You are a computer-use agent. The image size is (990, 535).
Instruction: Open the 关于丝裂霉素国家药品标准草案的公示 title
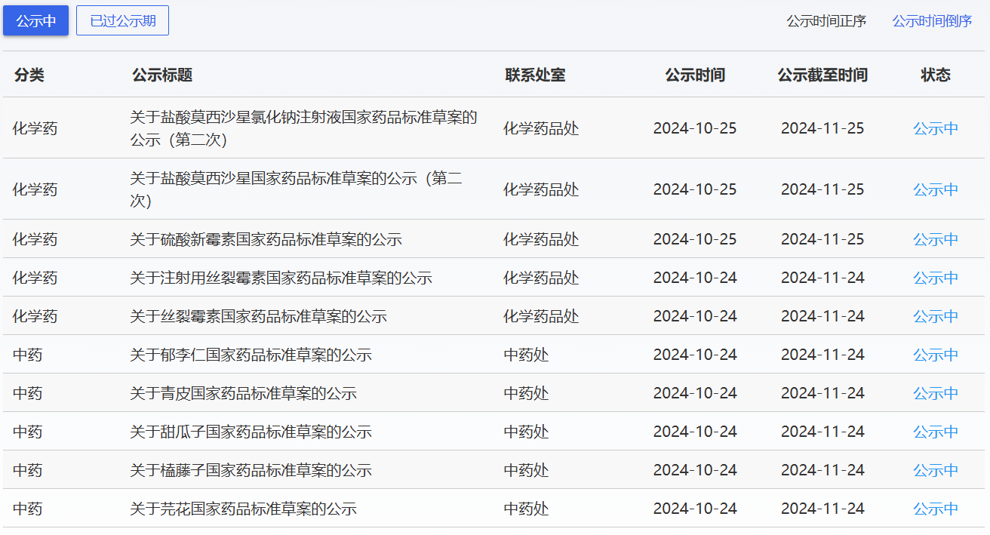pos(258,316)
